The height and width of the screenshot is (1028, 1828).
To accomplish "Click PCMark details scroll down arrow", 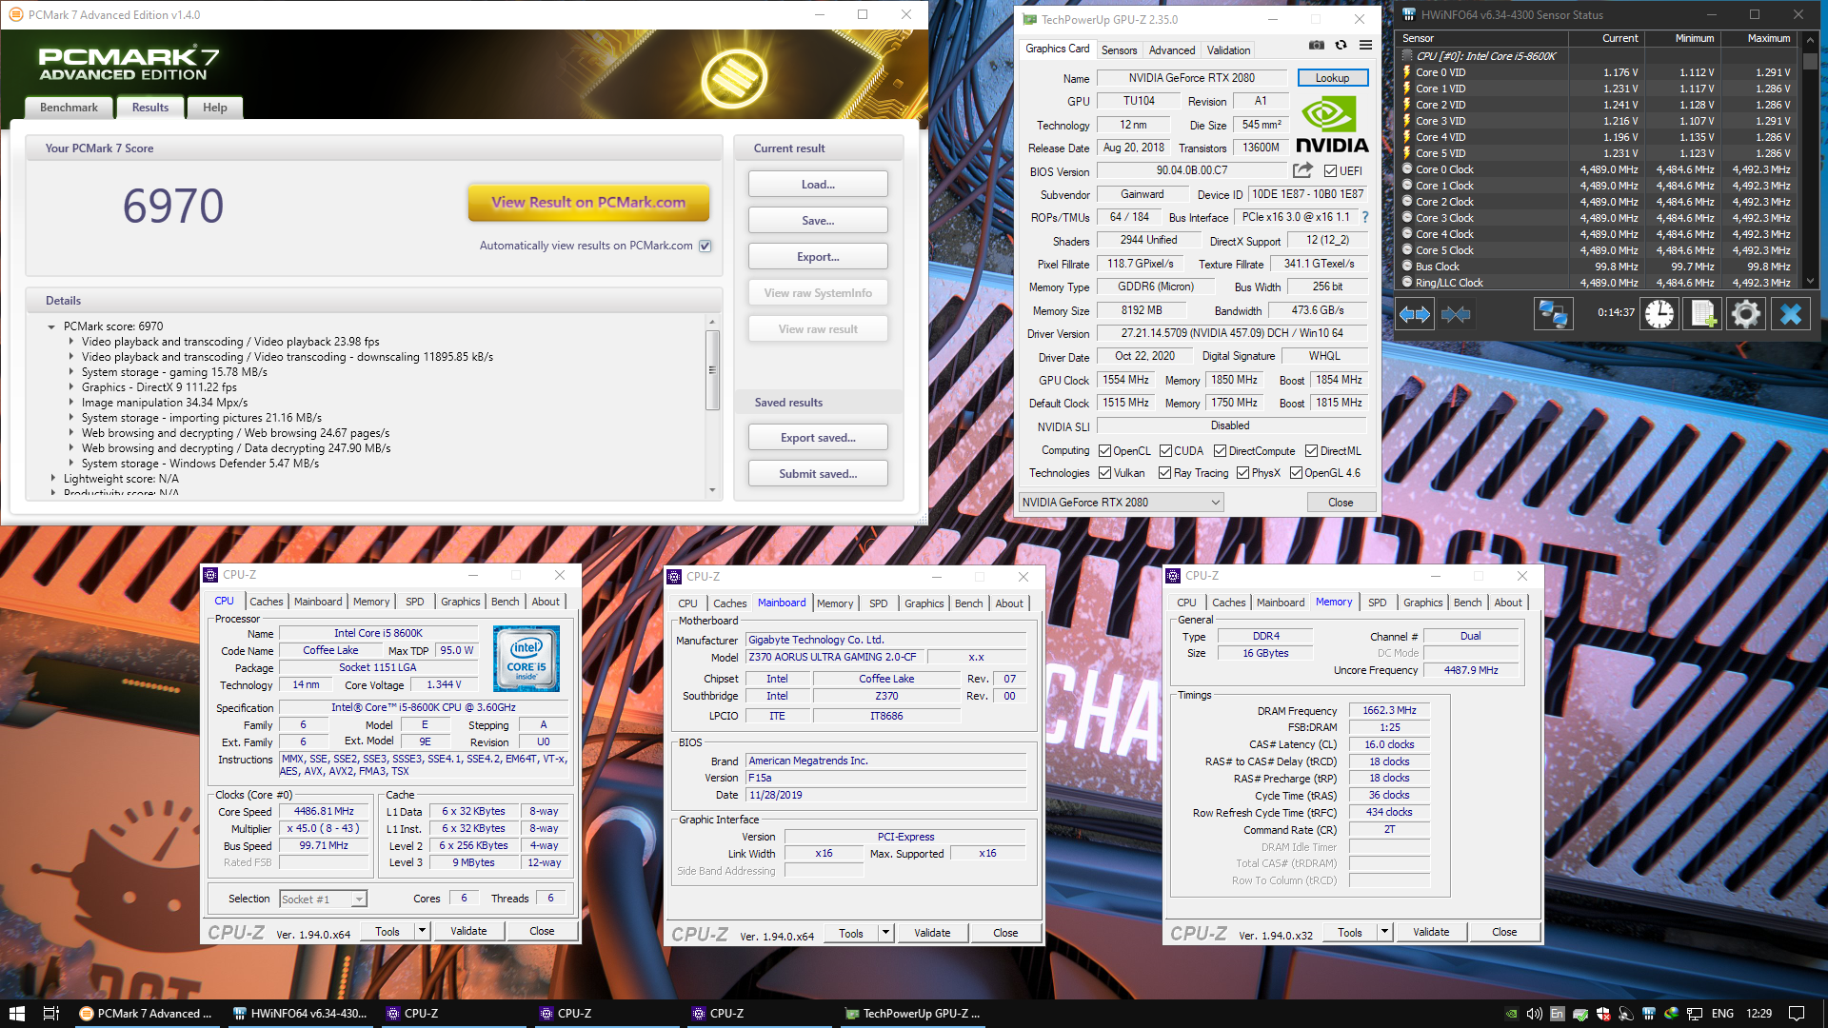I will [x=712, y=490].
